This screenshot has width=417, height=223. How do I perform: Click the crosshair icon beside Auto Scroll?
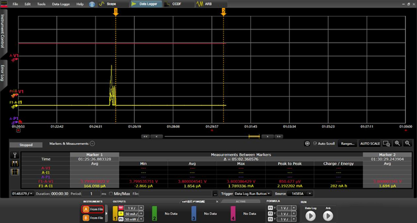click(308, 143)
